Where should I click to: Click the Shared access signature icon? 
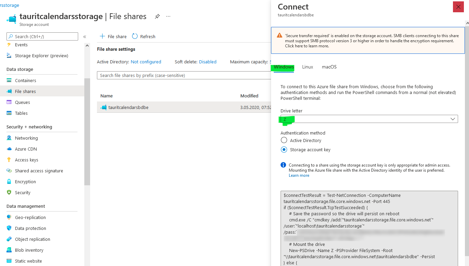click(x=9, y=171)
